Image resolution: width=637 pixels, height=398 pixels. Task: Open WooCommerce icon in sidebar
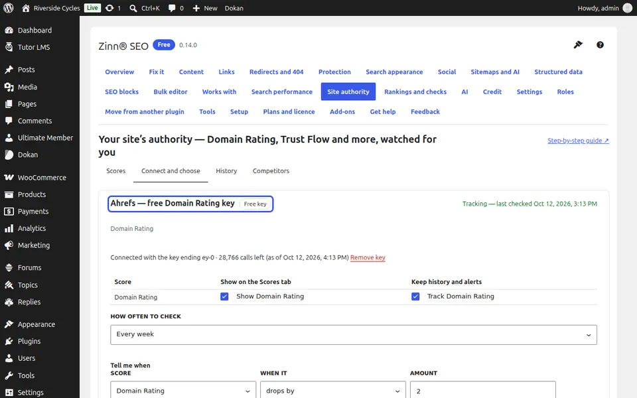pos(9,178)
